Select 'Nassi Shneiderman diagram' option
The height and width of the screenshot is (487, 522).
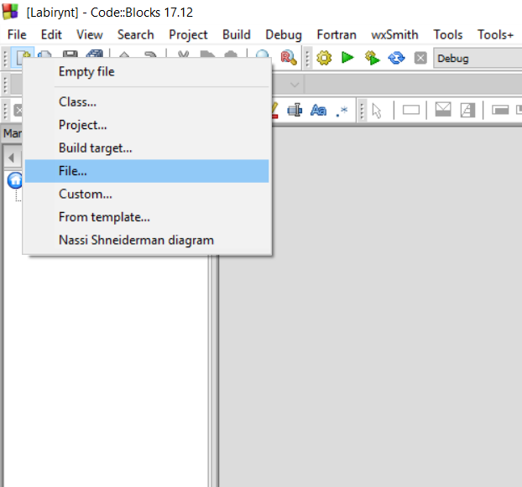point(136,240)
